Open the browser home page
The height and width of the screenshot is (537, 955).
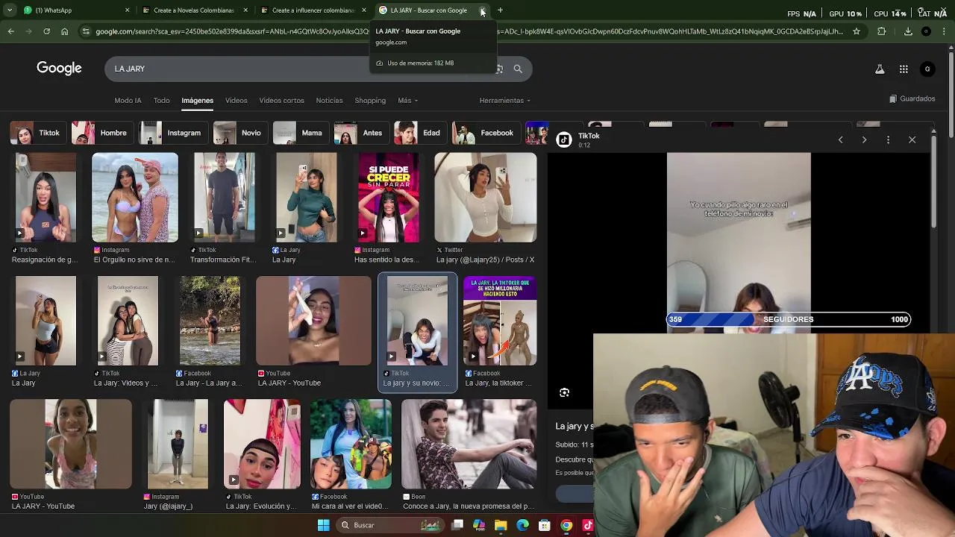click(65, 31)
